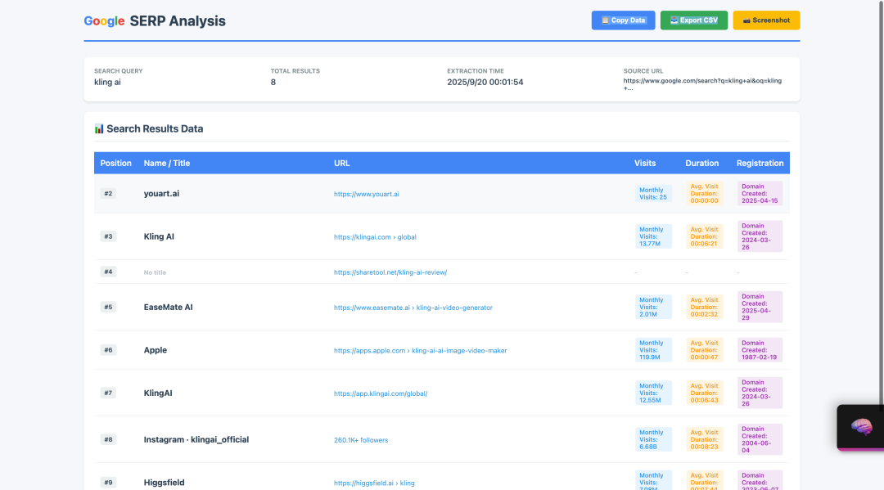This screenshot has height=490, width=884.
Task: Open the sharetool.net kling-ai-review link
Action: coord(390,272)
